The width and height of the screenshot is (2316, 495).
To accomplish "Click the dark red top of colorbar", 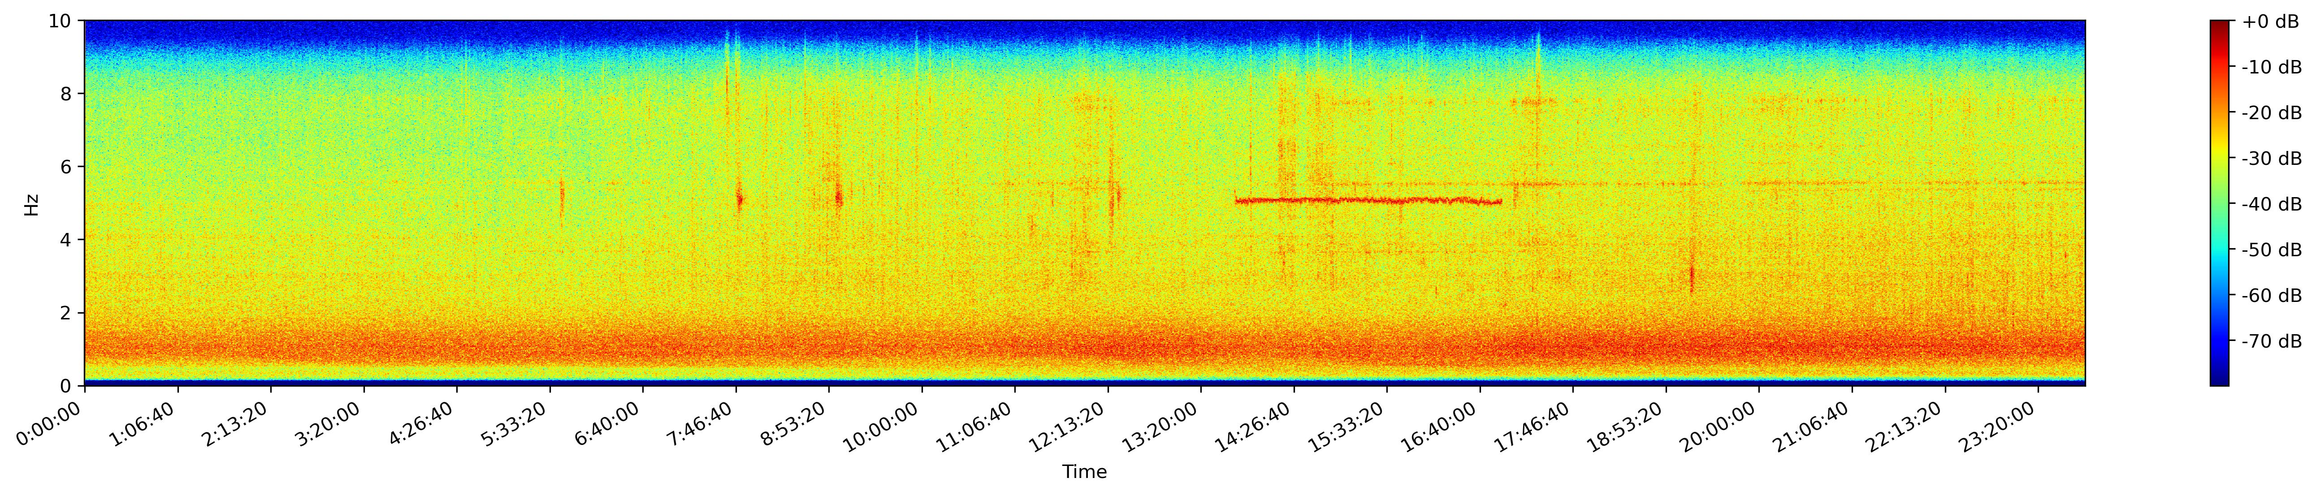I will pos(2220,25).
